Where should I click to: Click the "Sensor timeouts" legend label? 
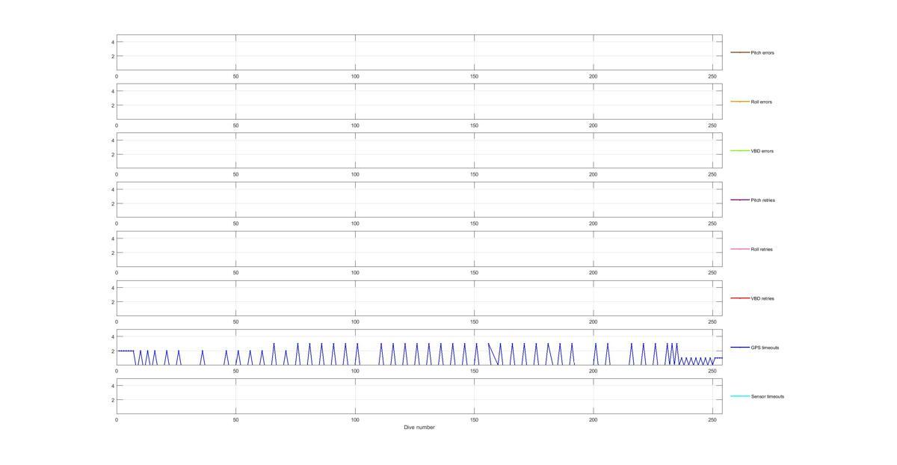pos(768,396)
